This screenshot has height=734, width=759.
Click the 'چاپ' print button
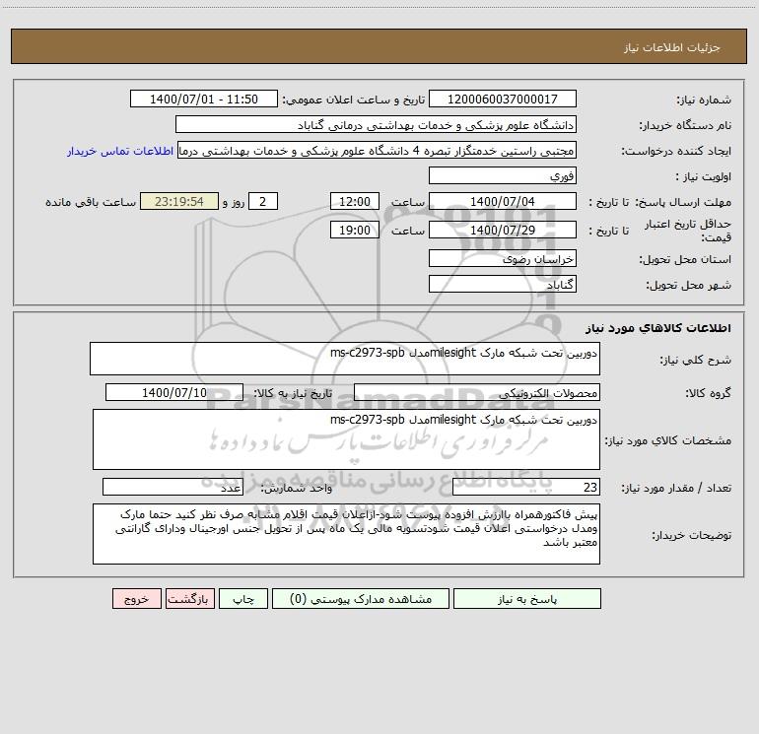click(x=243, y=598)
